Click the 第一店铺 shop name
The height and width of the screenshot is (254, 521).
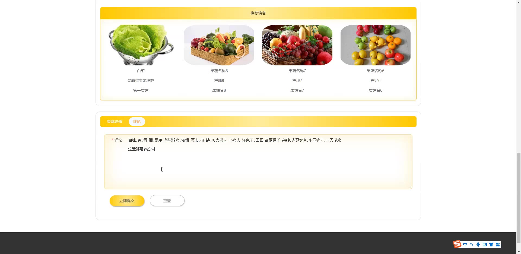[141, 90]
